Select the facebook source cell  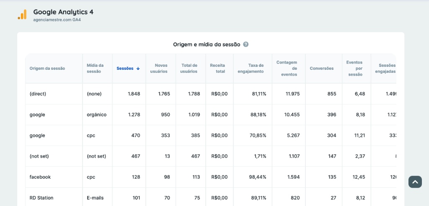coord(40,177)
